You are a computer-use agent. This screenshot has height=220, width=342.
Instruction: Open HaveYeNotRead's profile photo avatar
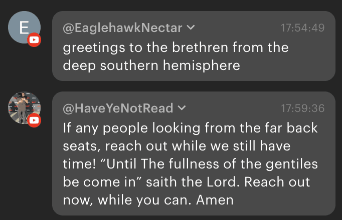[x=23, y=106]
